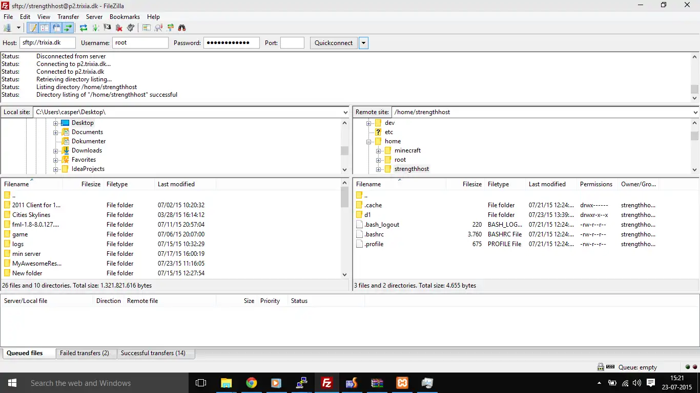Open the Remote site path dropdown
The width and height of the screenshot is (700, 393).
(695, 112)
